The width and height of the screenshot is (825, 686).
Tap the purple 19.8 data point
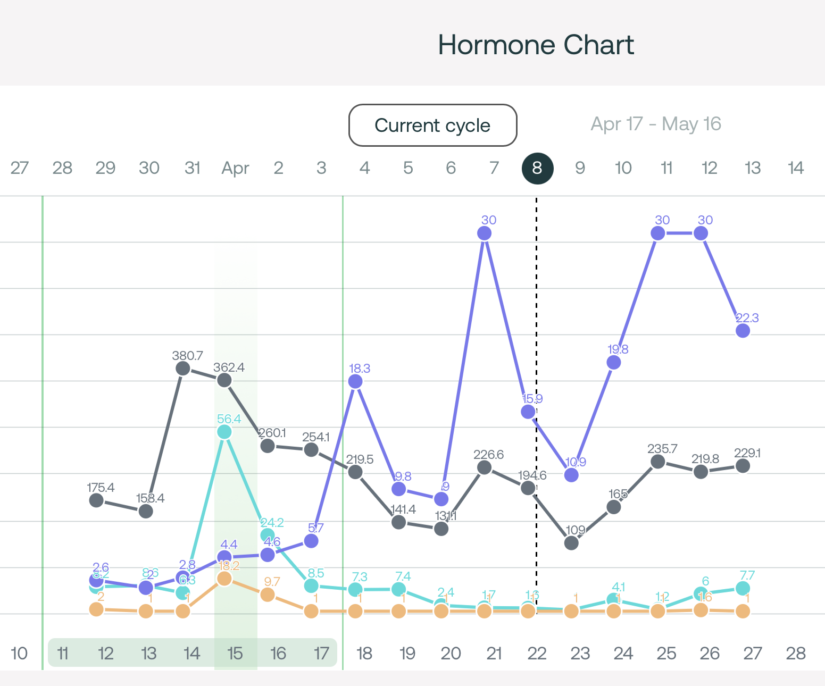coord(614,362)
